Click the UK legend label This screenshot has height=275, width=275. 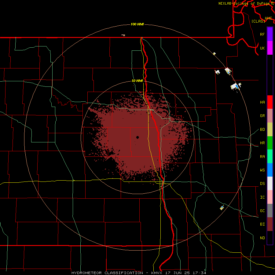[262, 48]
